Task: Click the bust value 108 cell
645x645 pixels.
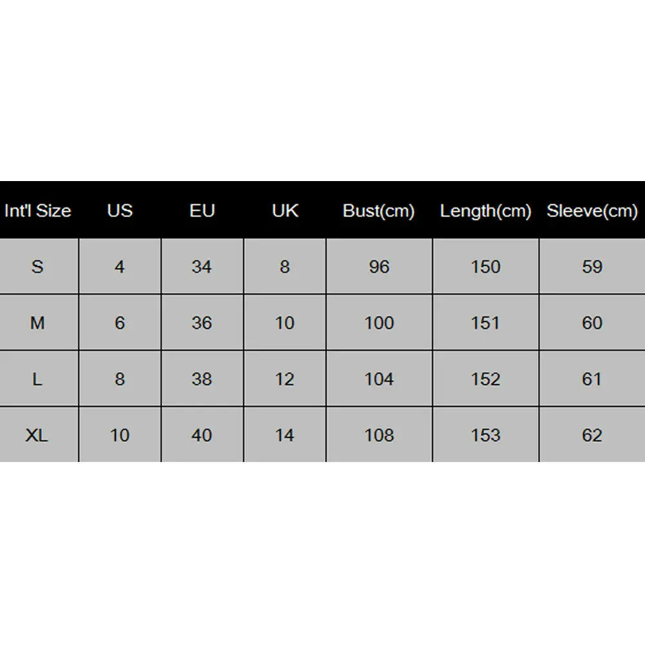Action: pos(379,435)
